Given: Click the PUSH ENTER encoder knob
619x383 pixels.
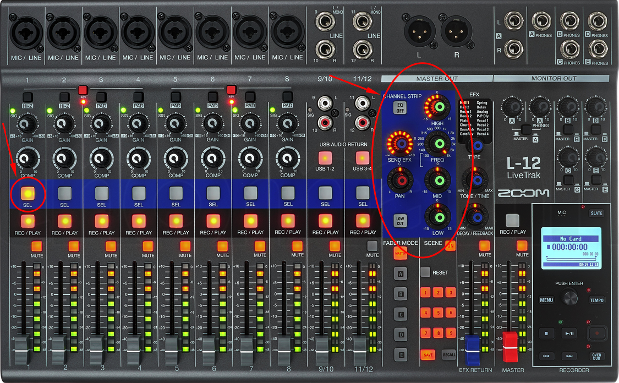Looking at the screenshot, I should [x=569, y=298].
